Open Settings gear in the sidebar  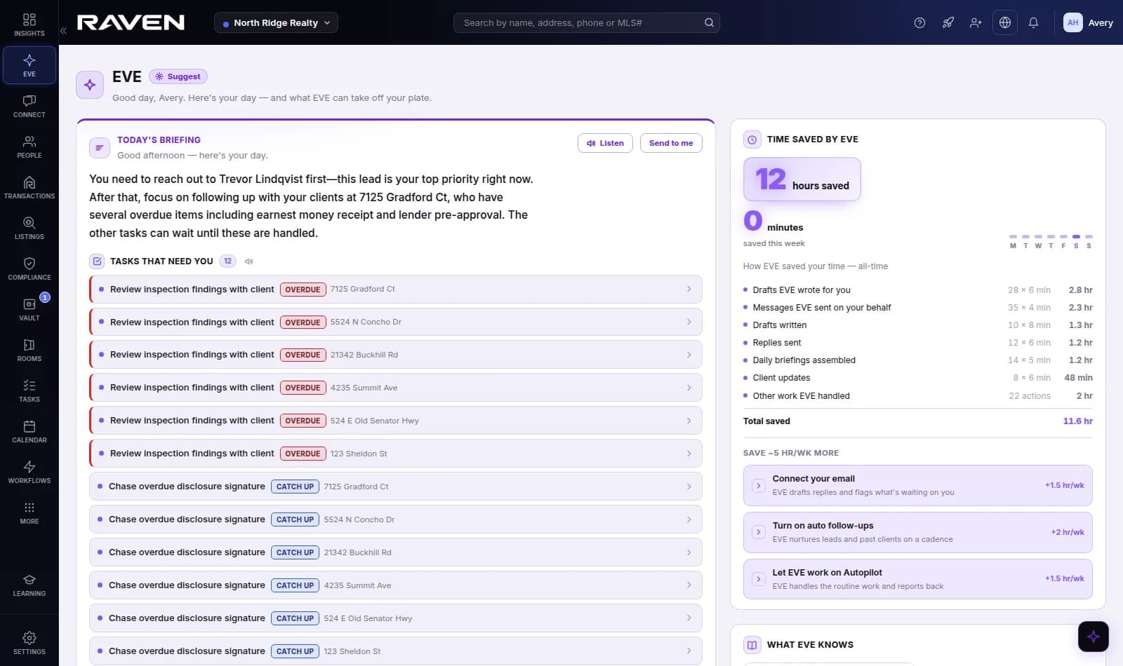pos(29,643)
